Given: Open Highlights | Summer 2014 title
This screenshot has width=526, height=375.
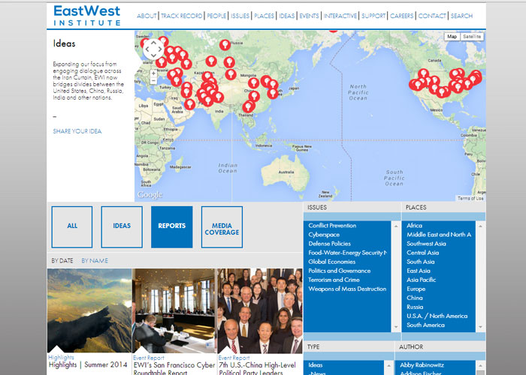Looking at the screenshot, I should click(x=88, y=364).
